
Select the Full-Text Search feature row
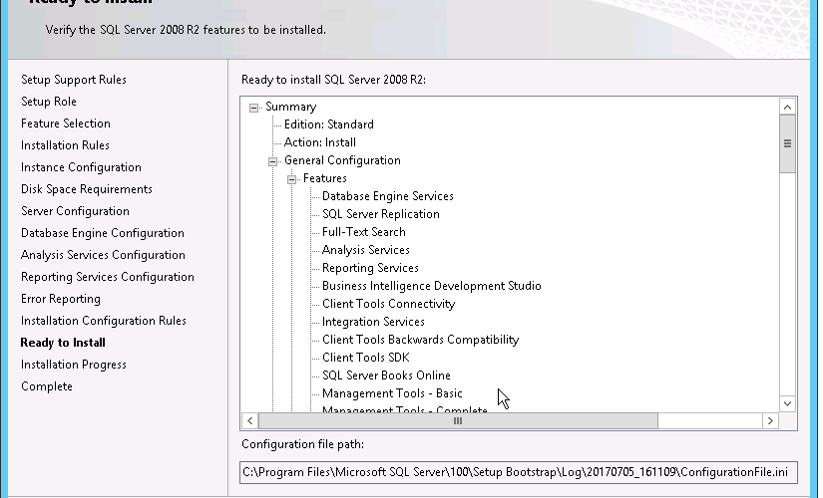363,232
